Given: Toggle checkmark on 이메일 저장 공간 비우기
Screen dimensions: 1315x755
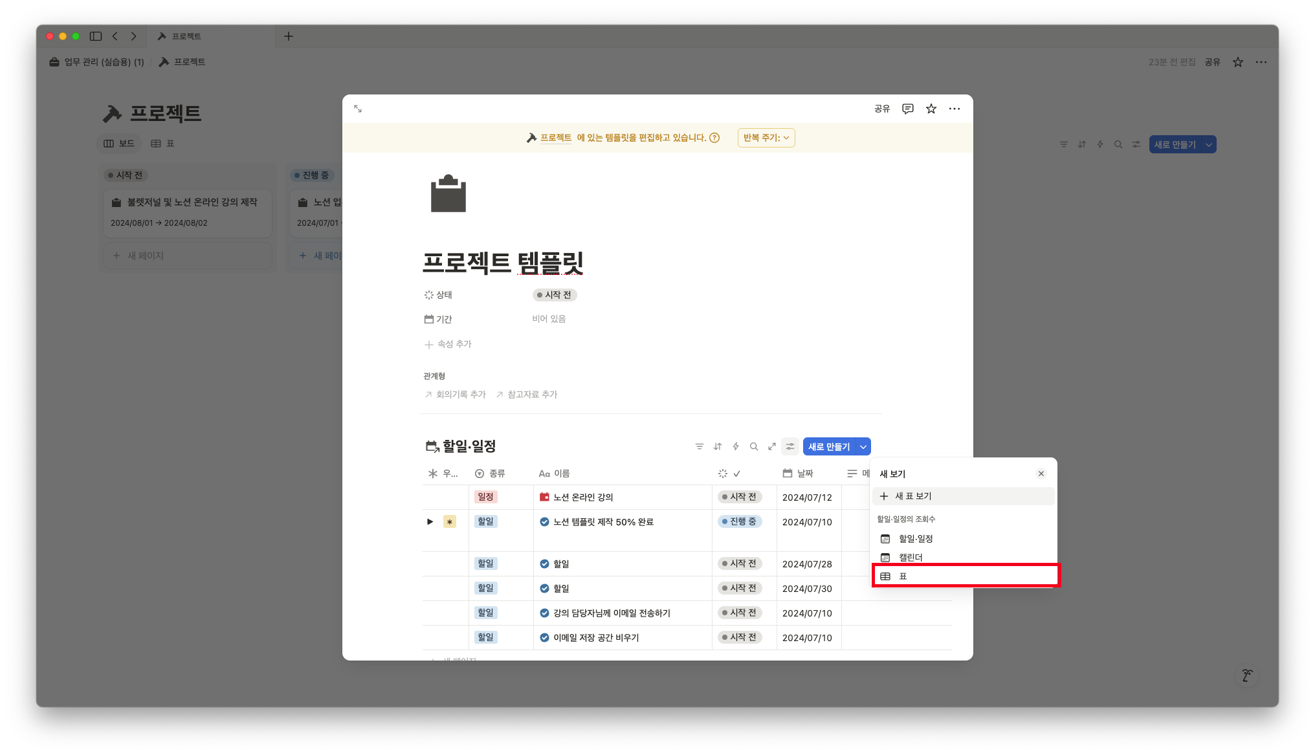Looking at the screenshot, I should tap(544, 638).
